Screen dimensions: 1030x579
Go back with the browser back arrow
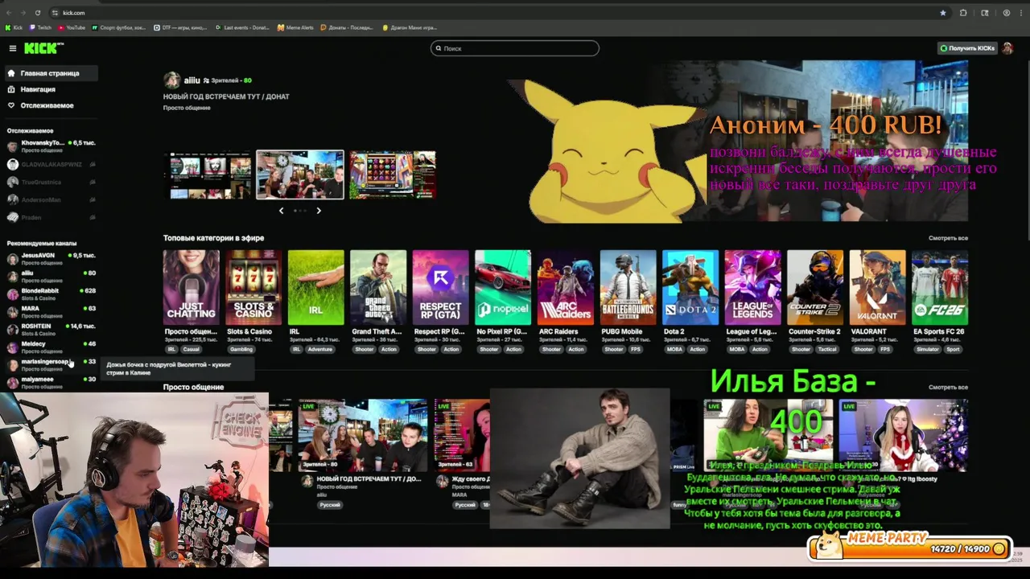[x=9, y=13]
